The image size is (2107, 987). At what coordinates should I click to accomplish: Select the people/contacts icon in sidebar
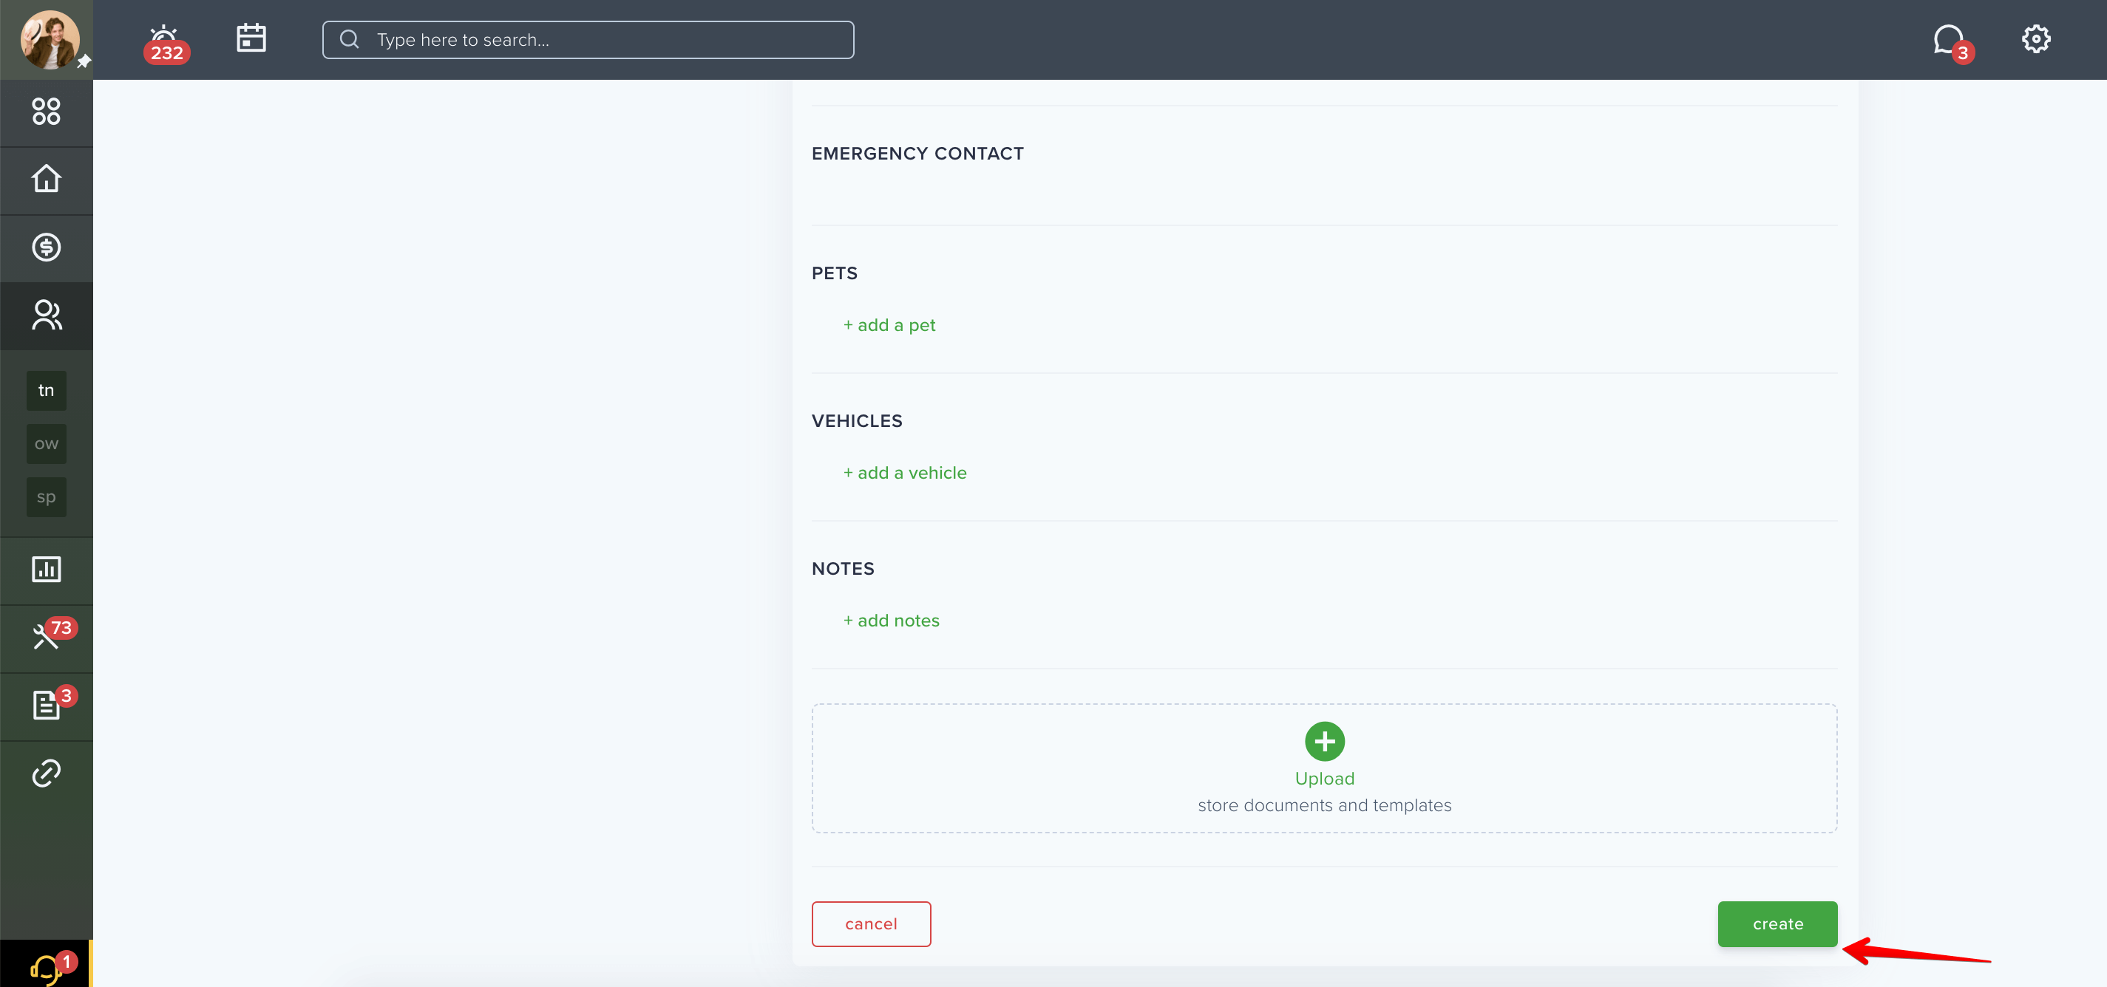click(x=46, y=315)
